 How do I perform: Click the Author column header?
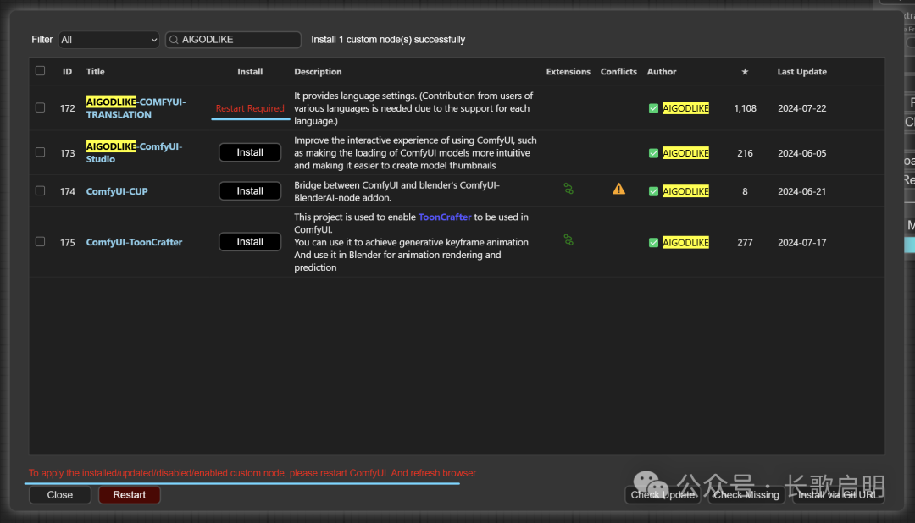point(662,72)
